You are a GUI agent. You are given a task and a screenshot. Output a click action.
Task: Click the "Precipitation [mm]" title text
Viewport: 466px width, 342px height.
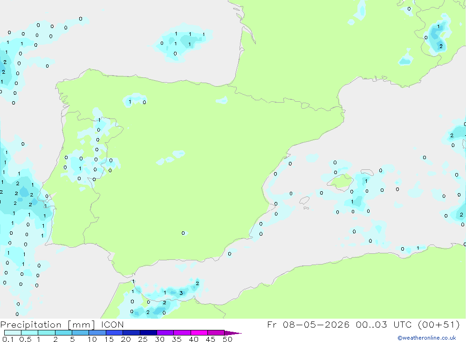click(x=48, y=325)
